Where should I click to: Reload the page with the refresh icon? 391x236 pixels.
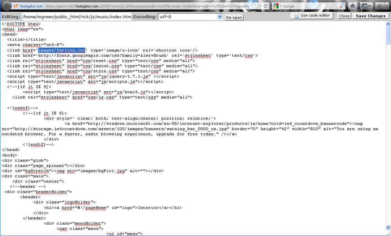pos(265,6)
